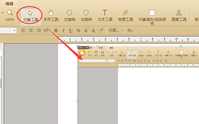This screenshot has width=199, height=124.
Task: Align text left
Action: tap(24, 30)
